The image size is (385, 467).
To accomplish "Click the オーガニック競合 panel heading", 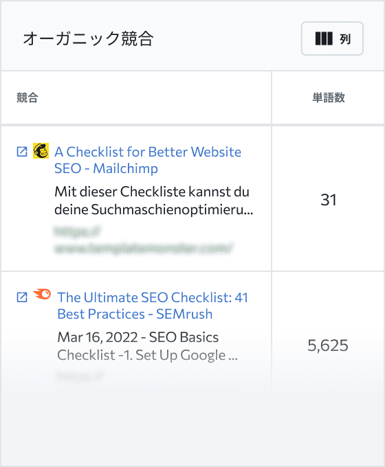I will pyautogui.click(x=88, y=38).
